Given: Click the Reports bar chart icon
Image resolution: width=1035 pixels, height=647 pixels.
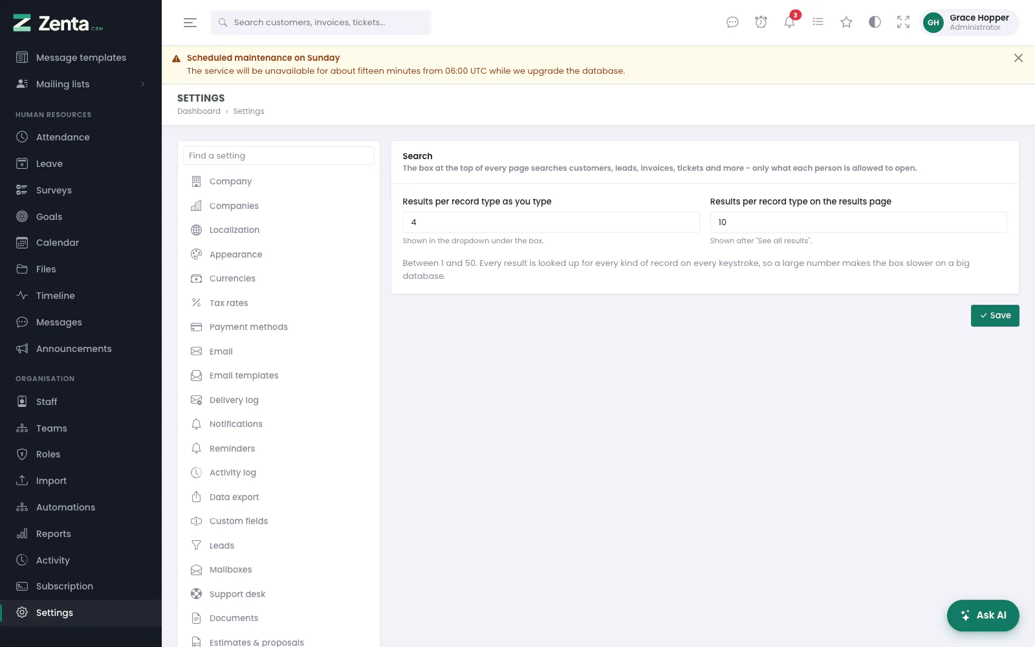Looking at the screenshot, I should pyautogui.click(x=22, y=534).
